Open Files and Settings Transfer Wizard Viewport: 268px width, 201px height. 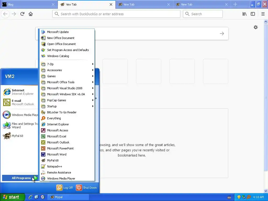[x=20, y=125]
